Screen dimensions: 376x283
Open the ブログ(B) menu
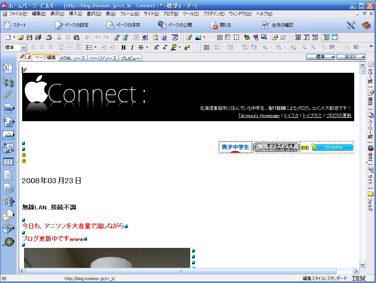coord(171,14)
